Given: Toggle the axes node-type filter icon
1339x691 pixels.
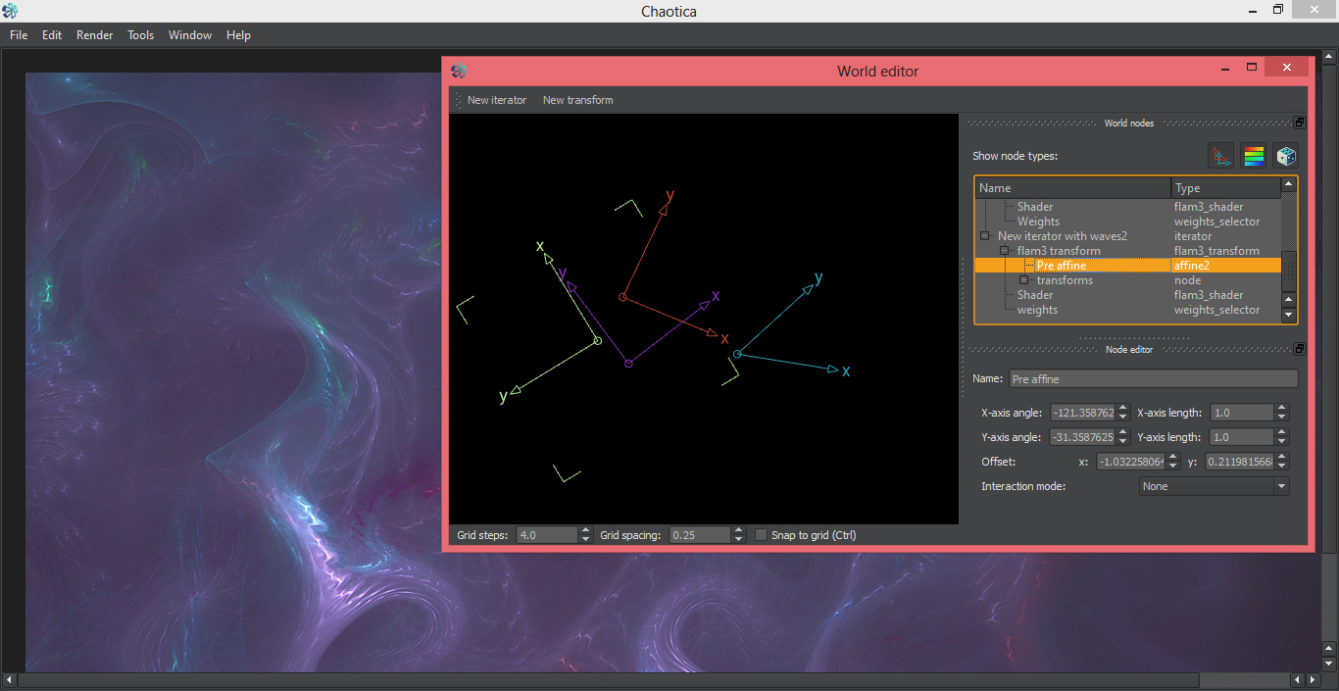Looking at the screenshot, I should 1220,156.
